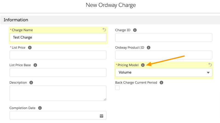This screenshot has width=220, height=123.
Task: Open the Completion Date calendar picker
Action: (102, 116)
